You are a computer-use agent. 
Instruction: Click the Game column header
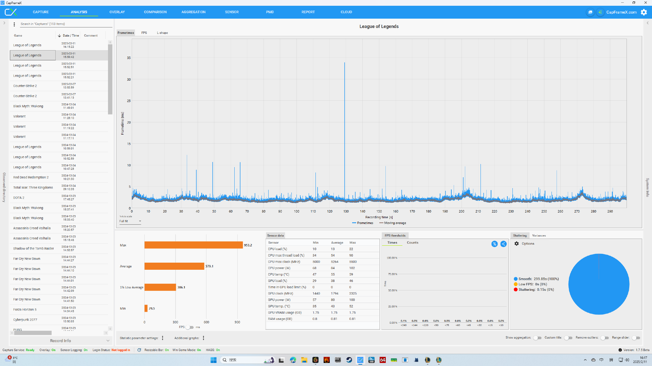pos(18,36)
